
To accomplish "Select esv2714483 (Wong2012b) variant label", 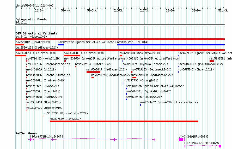I will (43, 58).
